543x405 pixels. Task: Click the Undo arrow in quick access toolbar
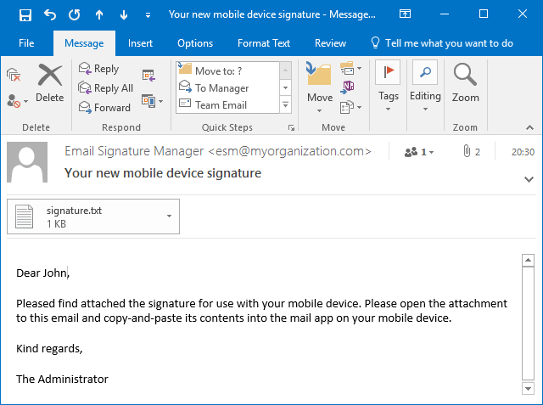pos(49,14)
